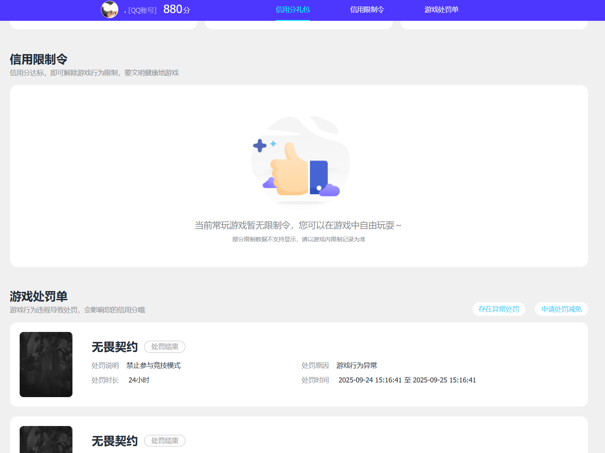This screenshot has height=453, width=605.
Task: Click the 信用限制令 section heading
Action: pyautogui.click(x=39, y=59)
